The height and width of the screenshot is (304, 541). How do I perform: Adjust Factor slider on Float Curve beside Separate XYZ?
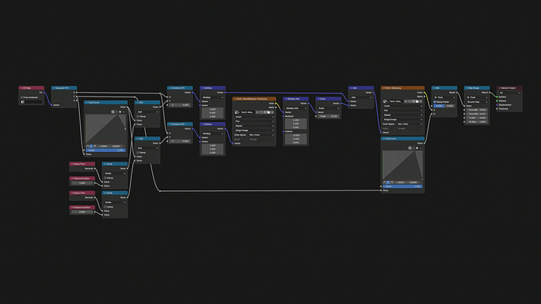[106, 150]
